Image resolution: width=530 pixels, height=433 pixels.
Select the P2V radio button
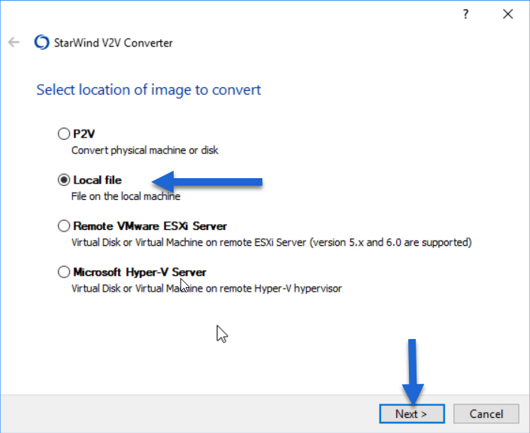(x=64, y=134)
